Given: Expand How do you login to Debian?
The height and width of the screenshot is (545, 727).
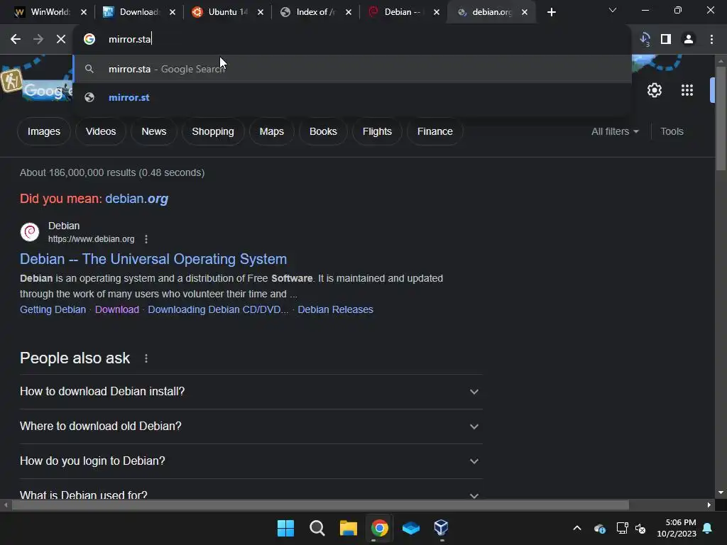Looking at the screenshot, I should pyautogui.click(x=251, y=461).
